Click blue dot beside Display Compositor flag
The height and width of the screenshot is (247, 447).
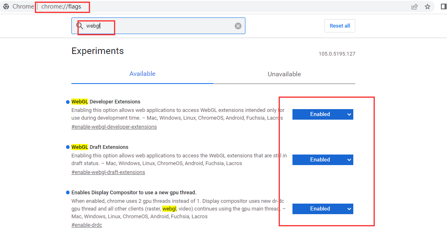pos(68,193)
